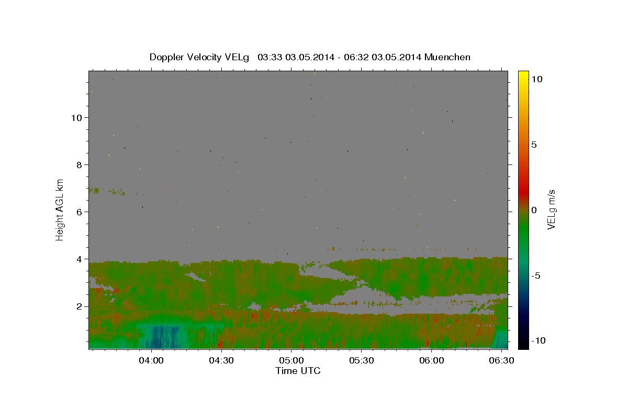Click the height tick label 2
The image size is (628, 419).
(80, 306)
